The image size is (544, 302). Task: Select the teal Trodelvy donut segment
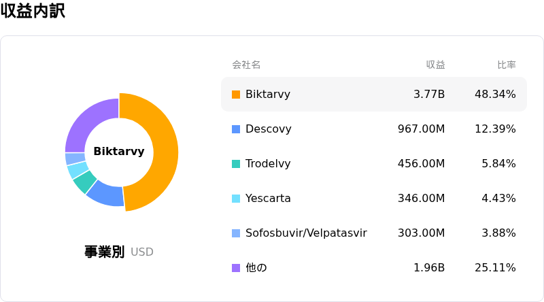click(84, 182)
